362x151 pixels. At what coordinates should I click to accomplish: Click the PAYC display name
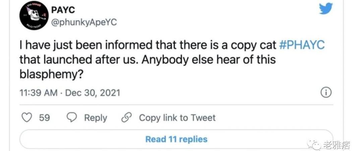click(64, 10)
